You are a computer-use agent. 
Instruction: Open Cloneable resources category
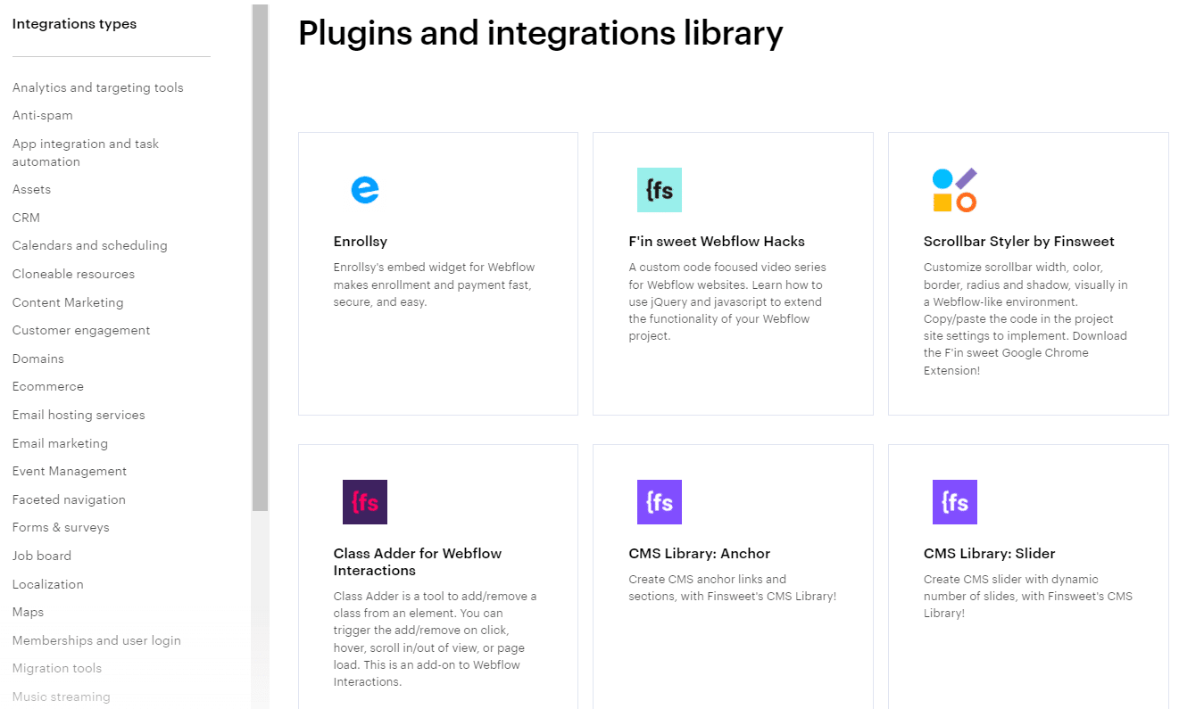click(74, 274)
